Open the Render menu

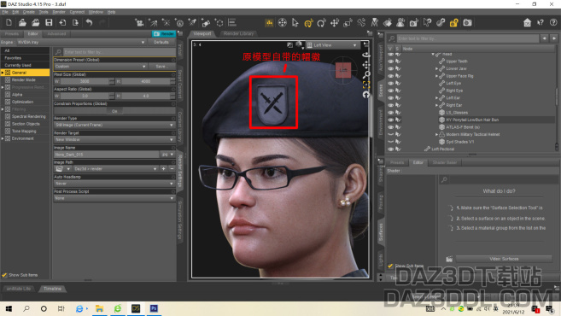pos(59,12)
